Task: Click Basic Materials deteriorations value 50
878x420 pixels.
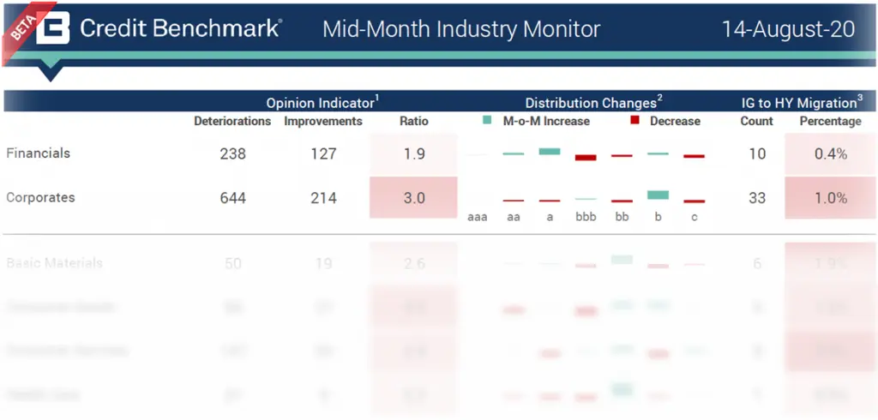Action: point(233,263)
